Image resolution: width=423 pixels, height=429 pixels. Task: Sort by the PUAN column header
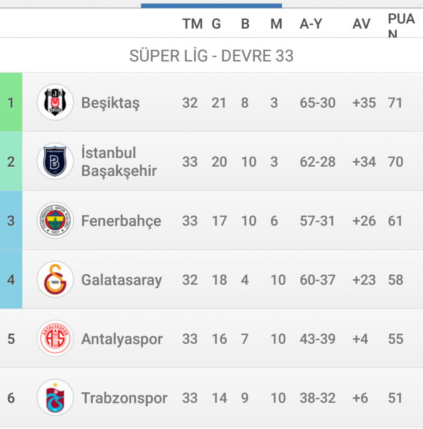(x=401, y=25)
